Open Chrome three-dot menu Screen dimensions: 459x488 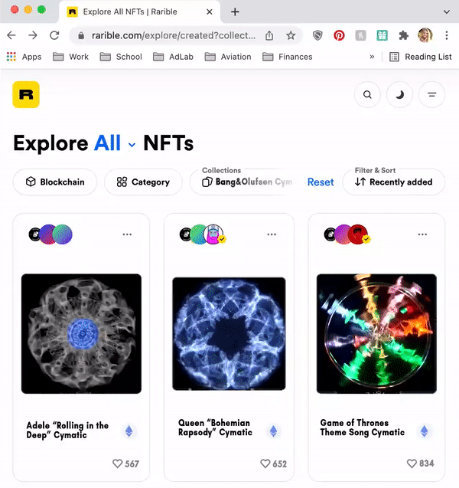pos(447,35)
